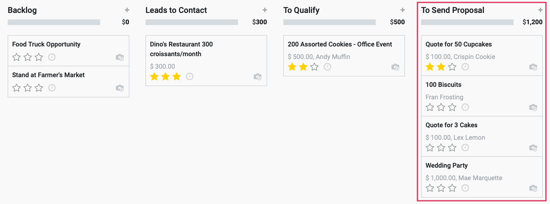Open the Quote for 3 Cakes opportunity
550x204 pixels.
point(482,137)
